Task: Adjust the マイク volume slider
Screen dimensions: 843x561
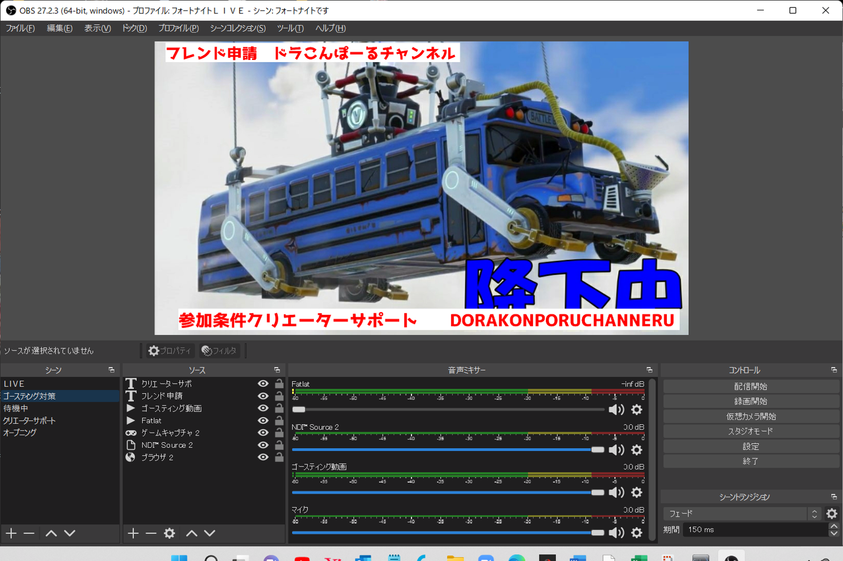Action: pos(448,533)
